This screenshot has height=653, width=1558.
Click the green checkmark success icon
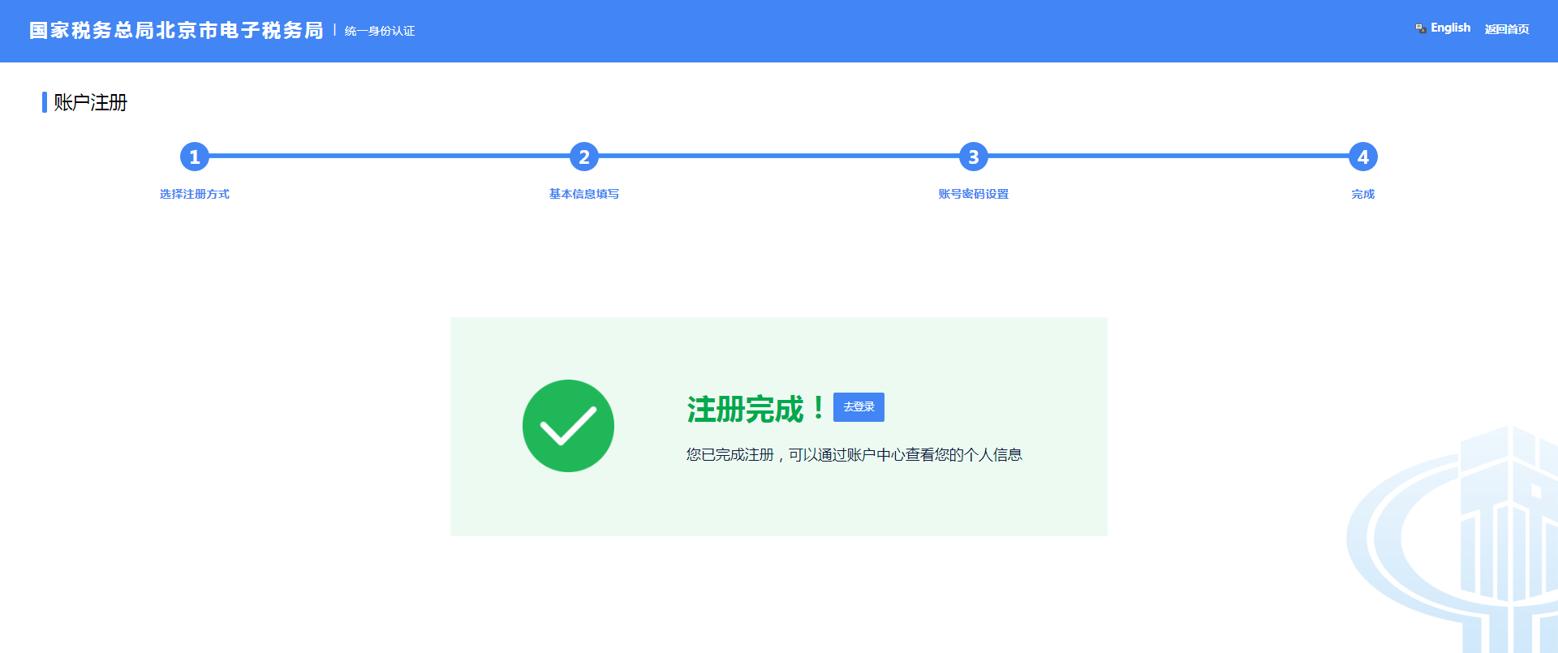(568, 426)
